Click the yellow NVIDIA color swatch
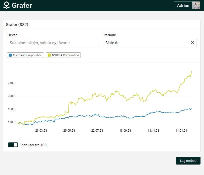 [49, 55]
